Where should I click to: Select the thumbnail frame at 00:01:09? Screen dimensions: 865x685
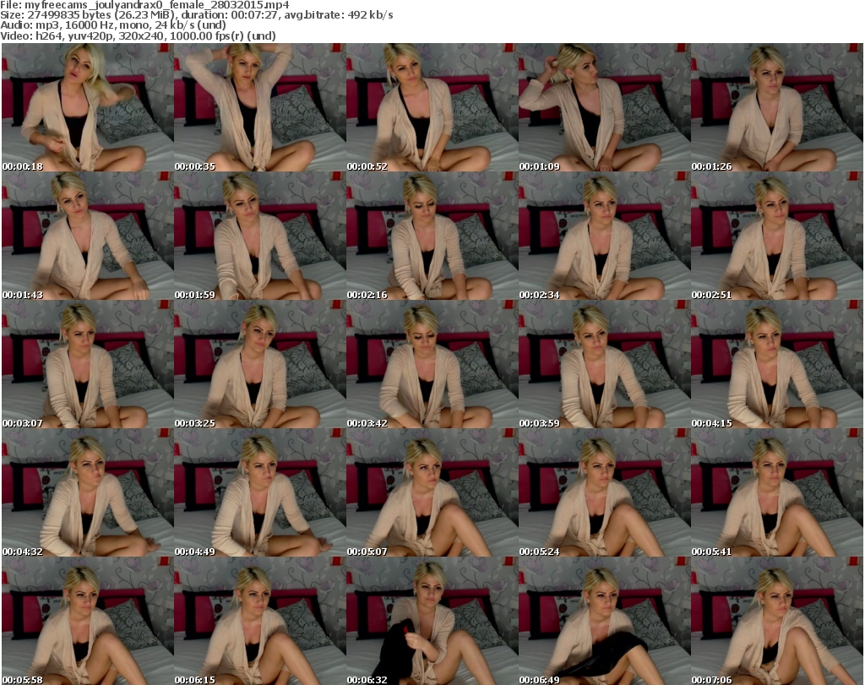point(604,107)
